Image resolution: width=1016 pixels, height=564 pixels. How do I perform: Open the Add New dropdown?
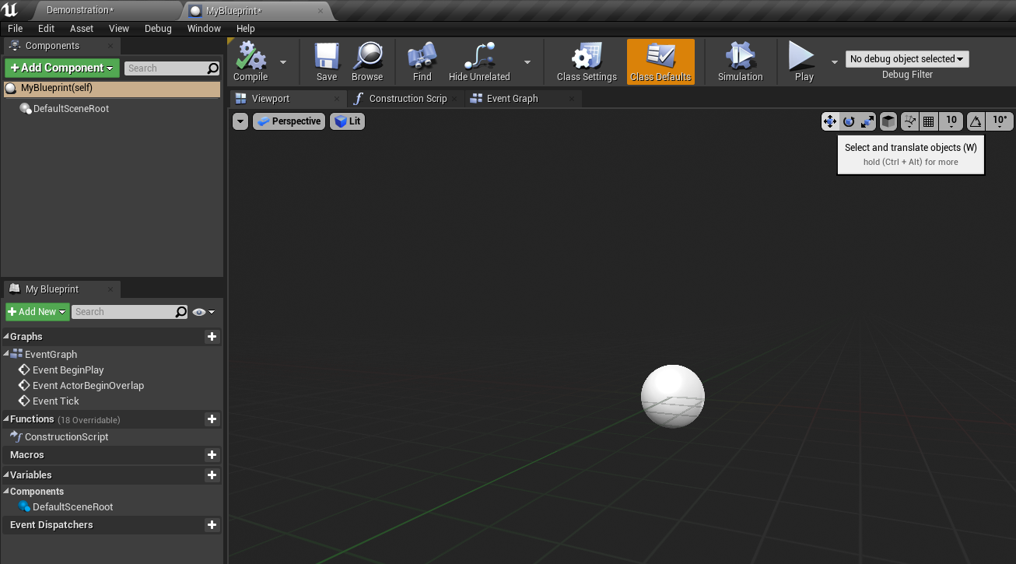click(x=37, y=312)
